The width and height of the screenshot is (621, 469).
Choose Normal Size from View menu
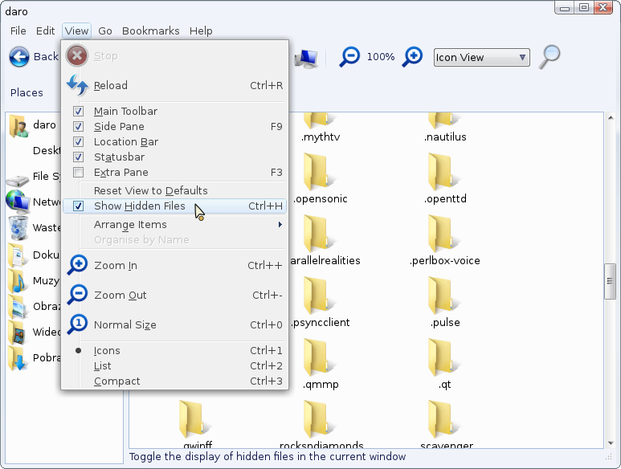point(174,325)
